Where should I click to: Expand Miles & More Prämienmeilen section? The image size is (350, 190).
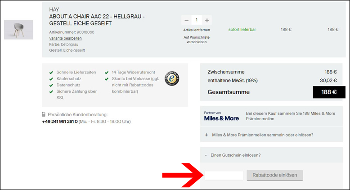(x=271, y=135)
